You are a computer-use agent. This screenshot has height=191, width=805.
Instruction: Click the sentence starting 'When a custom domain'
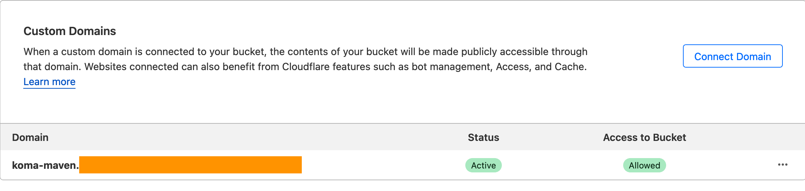coord(305,52)
